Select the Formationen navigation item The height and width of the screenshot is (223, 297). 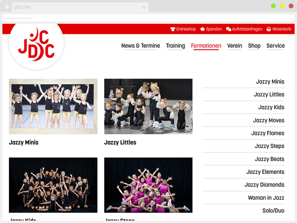coord(206,46)
